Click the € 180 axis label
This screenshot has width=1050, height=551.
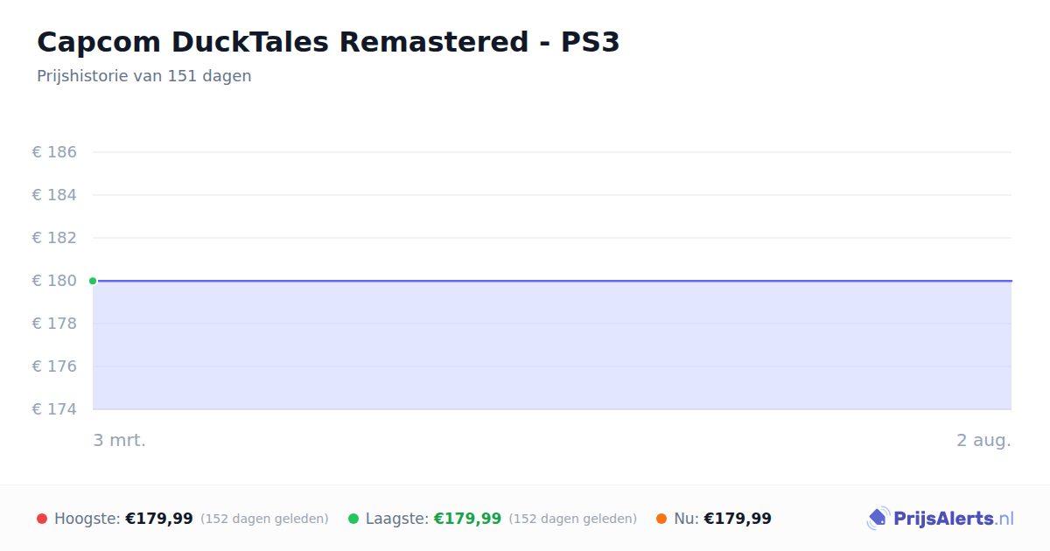[x=54, y=281]
